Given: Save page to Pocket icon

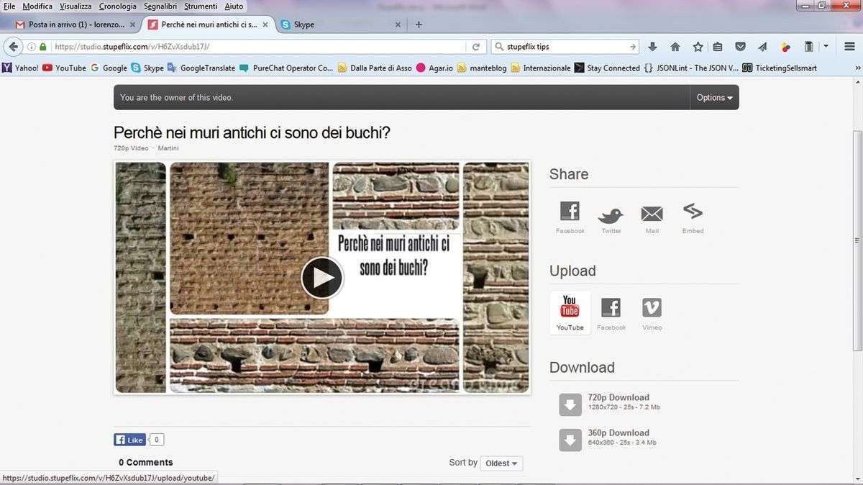Looking at the screenshot, I should (740, 47).
